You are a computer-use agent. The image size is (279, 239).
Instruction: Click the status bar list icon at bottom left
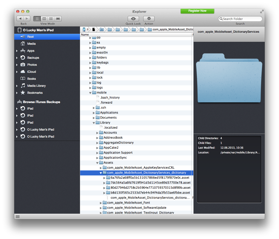coord(18,216)
